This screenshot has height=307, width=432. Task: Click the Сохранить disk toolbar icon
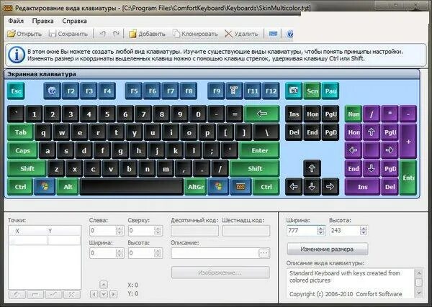[x=53, y=34]
